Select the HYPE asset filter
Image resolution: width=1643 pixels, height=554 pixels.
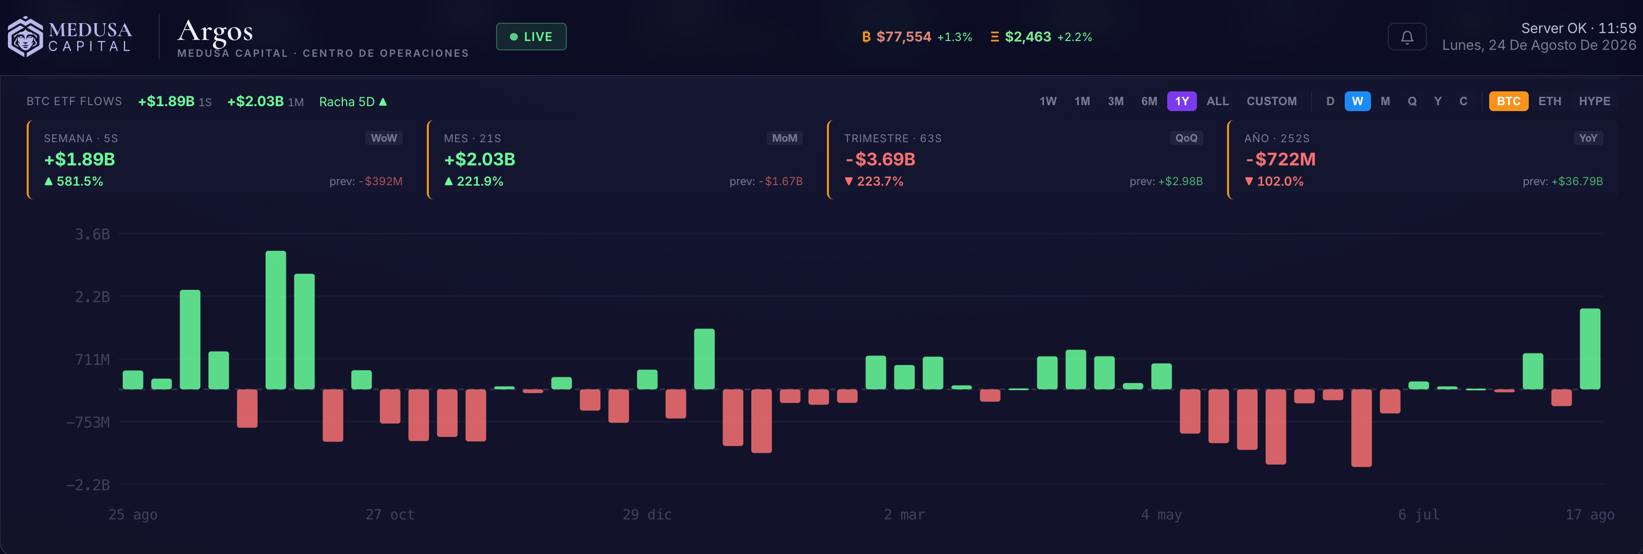click(1594, 101)
